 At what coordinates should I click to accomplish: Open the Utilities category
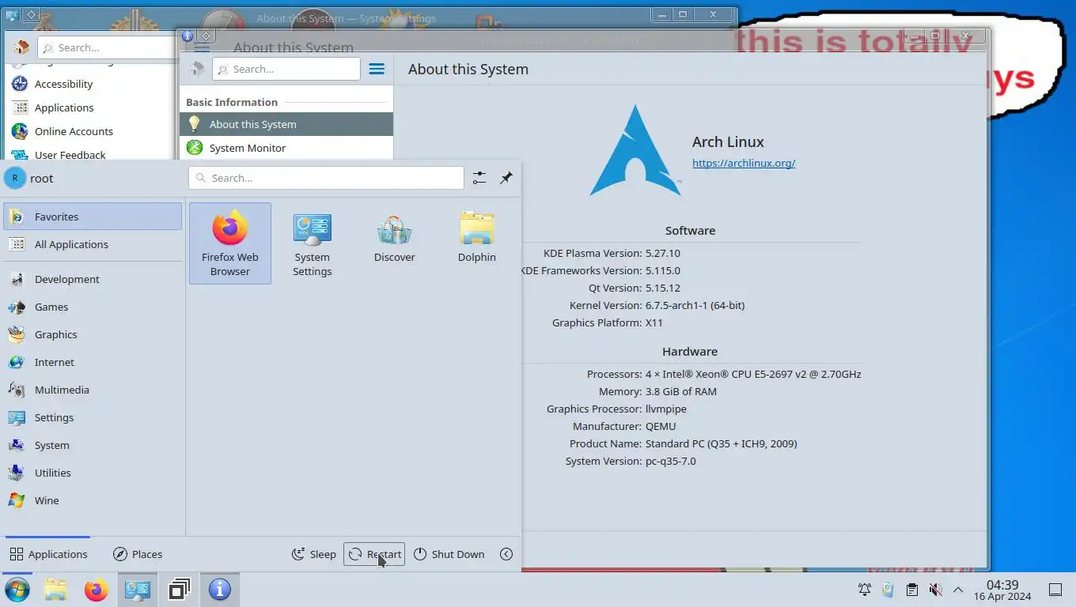point(93,473)
